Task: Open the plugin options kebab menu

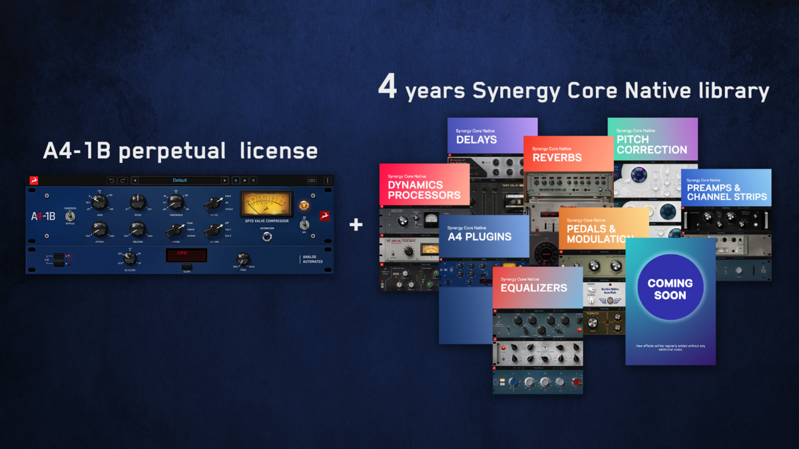Action: tap(328, 181)
